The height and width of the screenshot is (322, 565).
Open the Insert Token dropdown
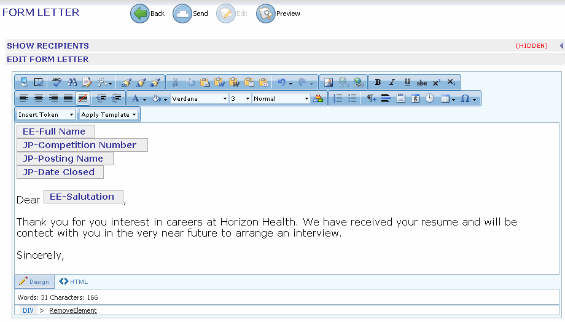(x=46, y=115)
